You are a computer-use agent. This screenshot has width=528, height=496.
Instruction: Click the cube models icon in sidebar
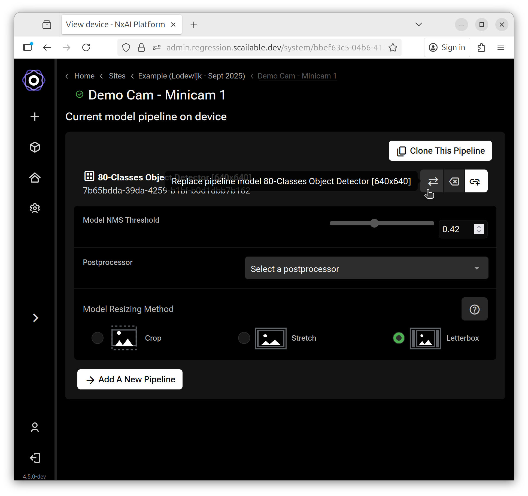click(x=35, y=147)
